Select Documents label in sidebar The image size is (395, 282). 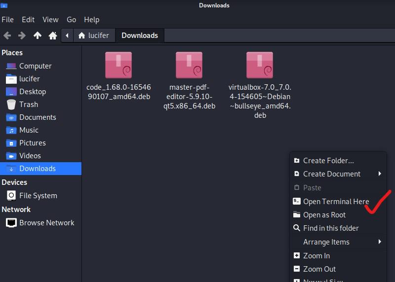38,117
